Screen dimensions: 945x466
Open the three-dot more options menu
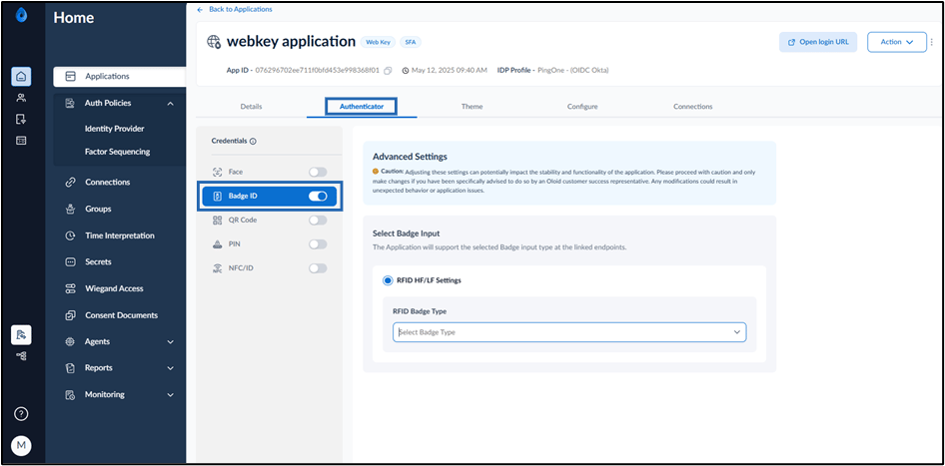[x=932, y=42]
